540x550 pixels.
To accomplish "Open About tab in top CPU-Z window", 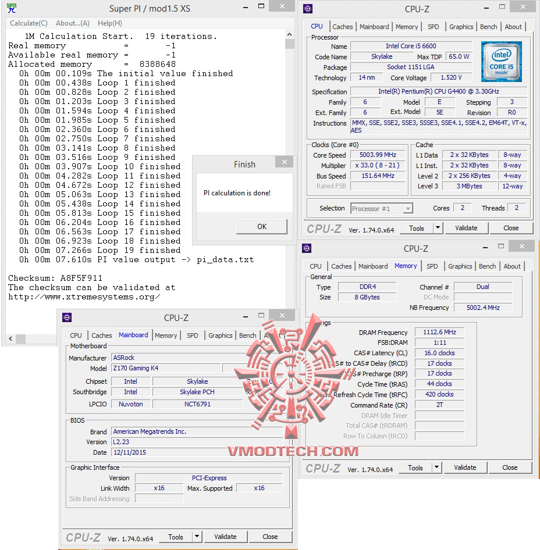I will pyautogui.click(x=513, y=27).
